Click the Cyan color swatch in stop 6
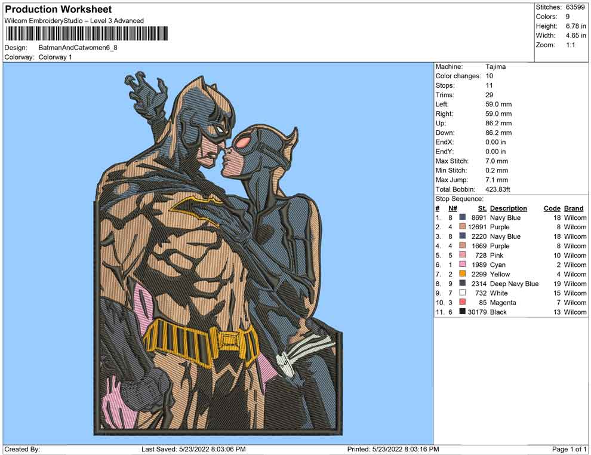 coord(462,265)
